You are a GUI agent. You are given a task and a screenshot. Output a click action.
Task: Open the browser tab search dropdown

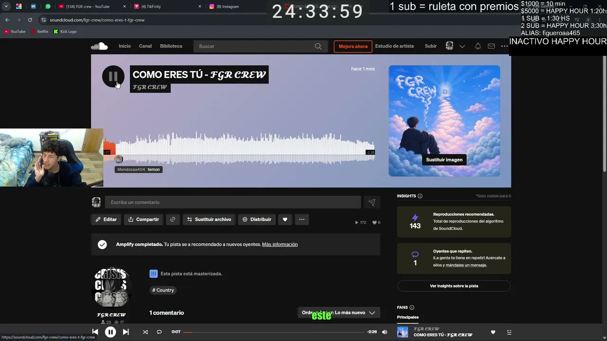pyautogui.click(x=6, y=7)
